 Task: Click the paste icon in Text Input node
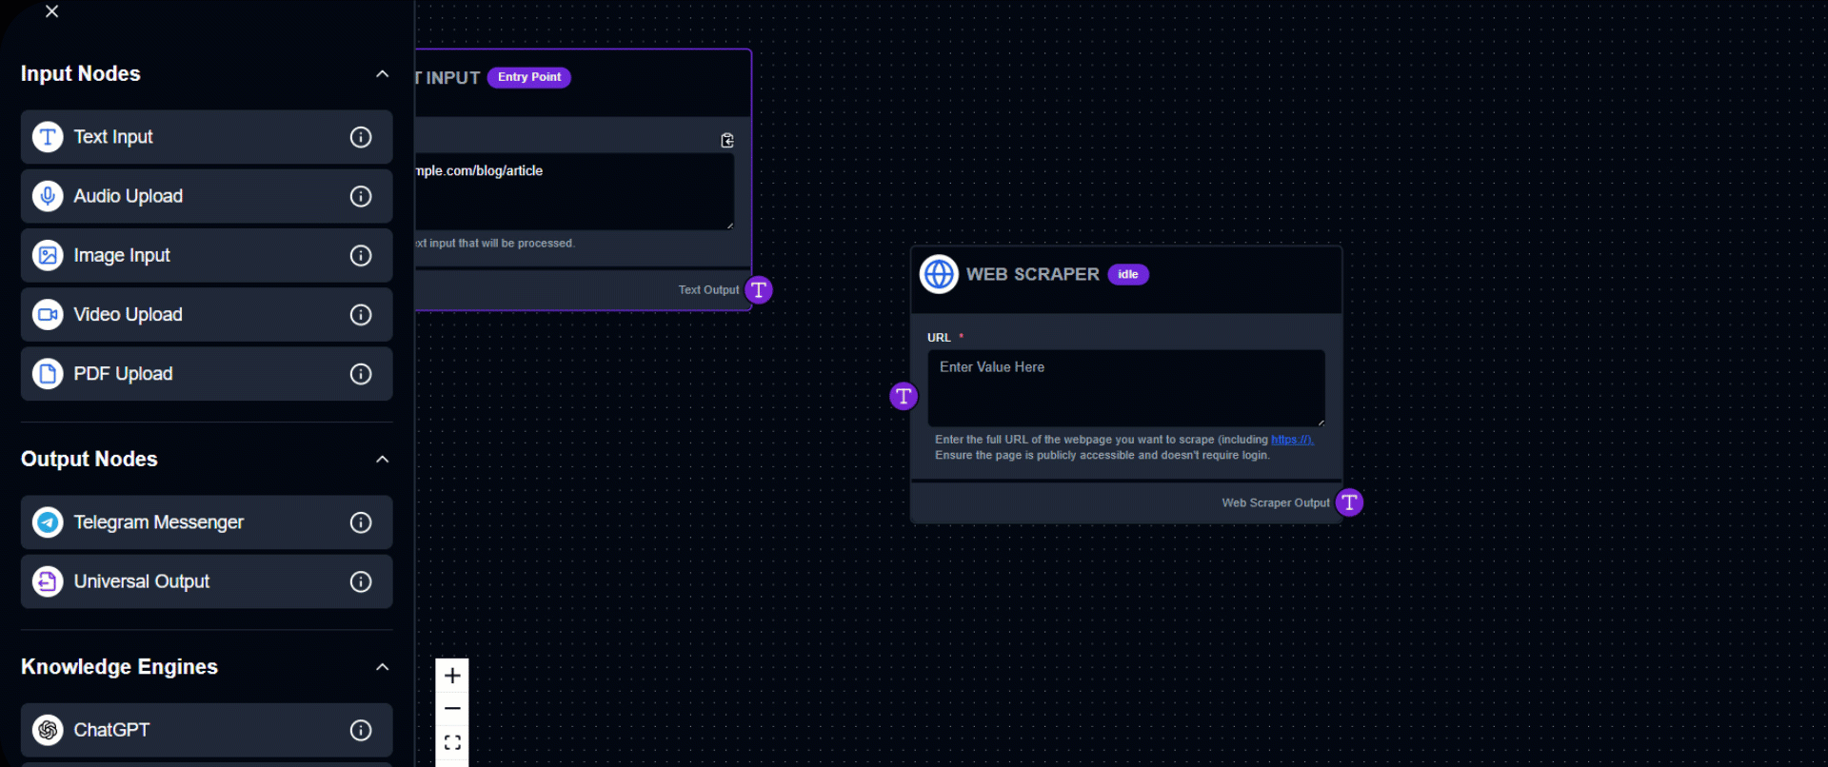click(727, 141)
